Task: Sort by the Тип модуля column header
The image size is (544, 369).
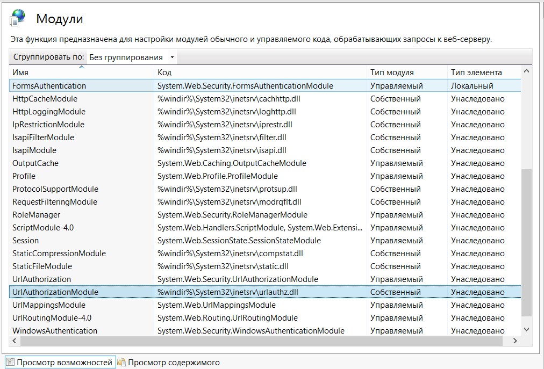Action: point(407,73)
